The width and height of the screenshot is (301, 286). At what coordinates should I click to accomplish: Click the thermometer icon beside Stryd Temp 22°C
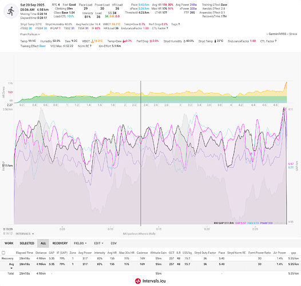[x=215, y=41]
